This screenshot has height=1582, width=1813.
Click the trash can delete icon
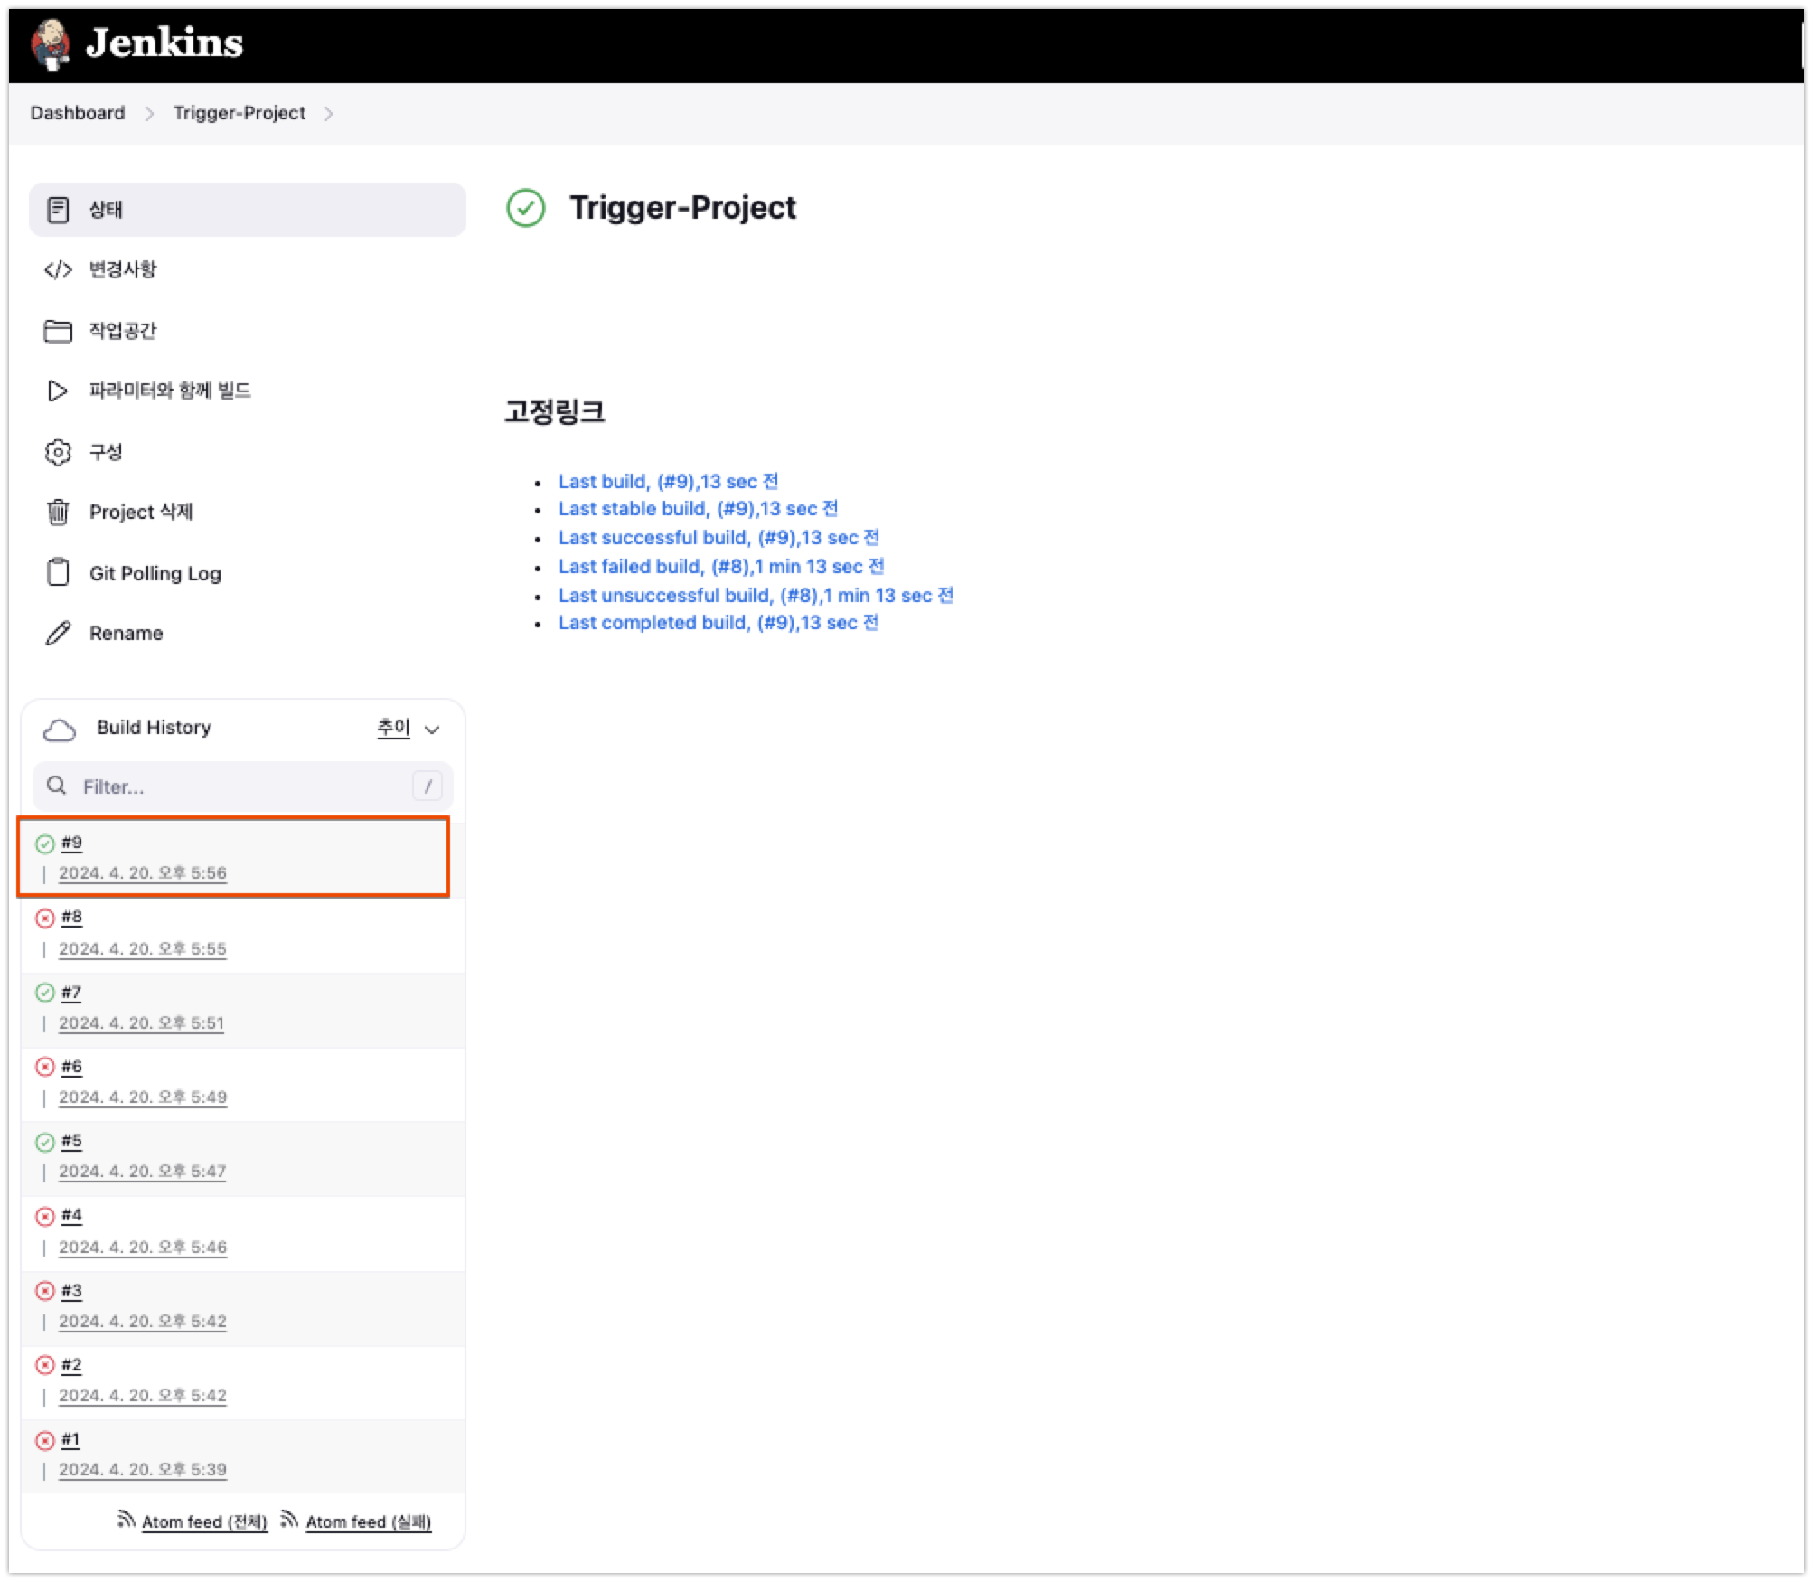point(58,512)
